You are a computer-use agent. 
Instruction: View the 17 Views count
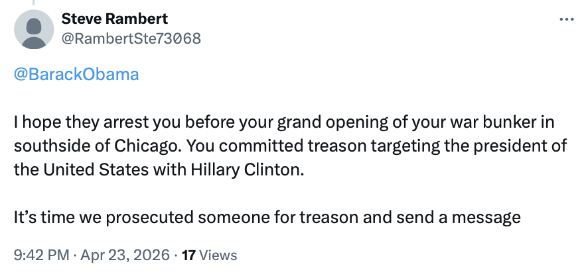pyautogui.click(x=188, y=255)
